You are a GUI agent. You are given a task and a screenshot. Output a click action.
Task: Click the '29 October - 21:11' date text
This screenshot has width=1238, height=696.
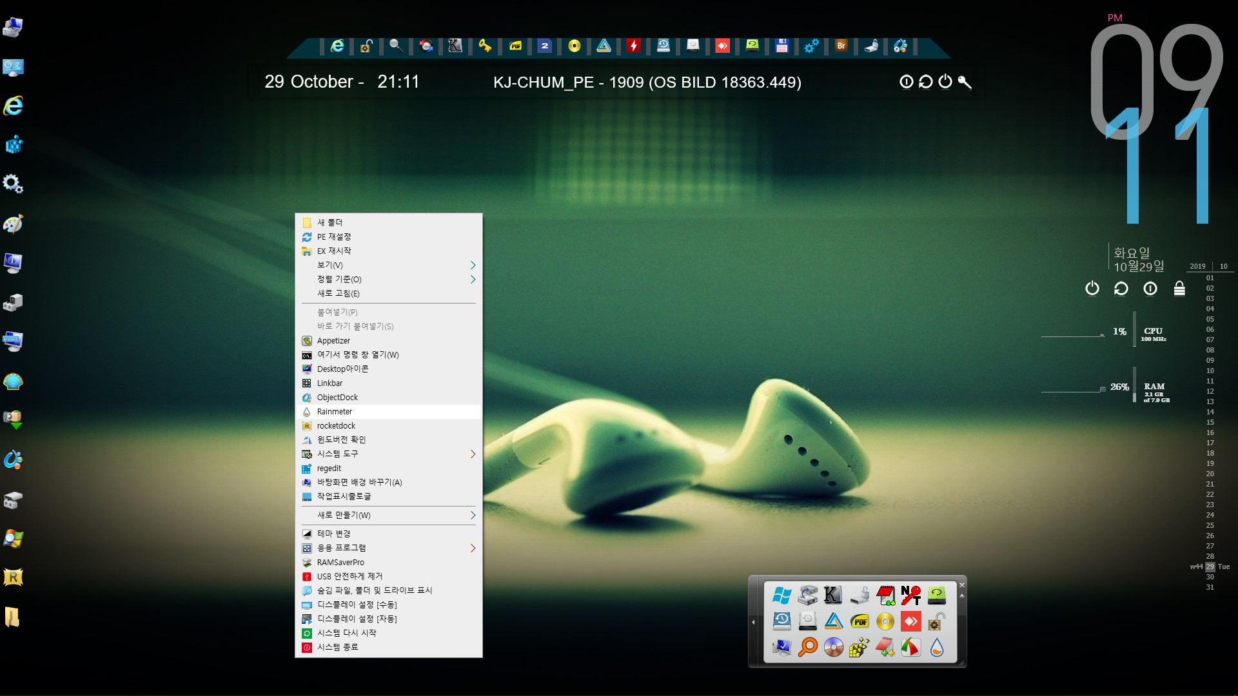[342, 82]
